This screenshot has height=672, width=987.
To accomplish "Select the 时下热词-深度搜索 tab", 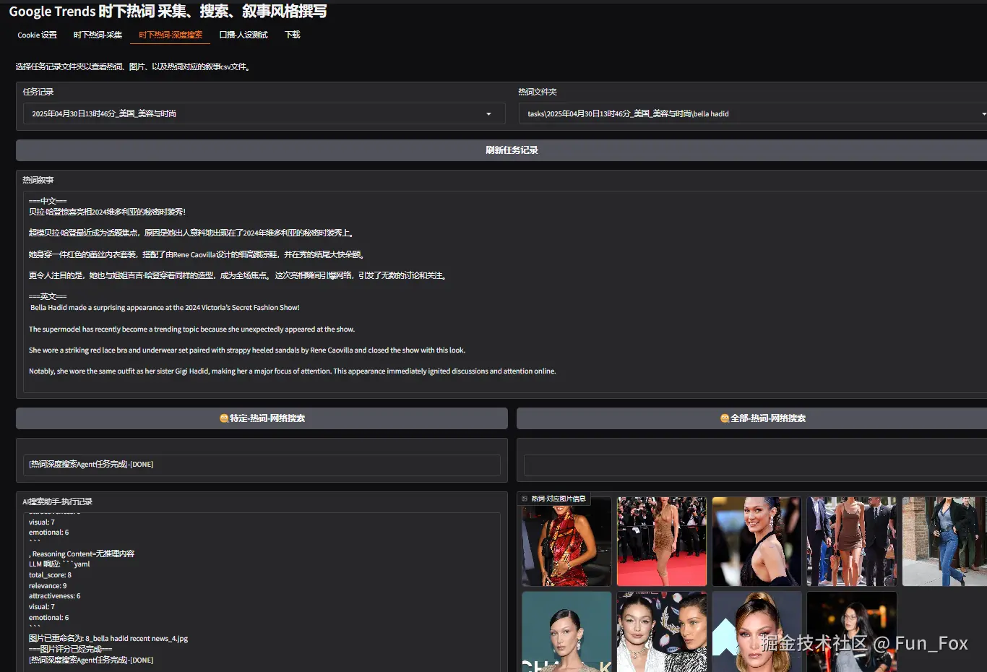I will (x=171, y=35).
